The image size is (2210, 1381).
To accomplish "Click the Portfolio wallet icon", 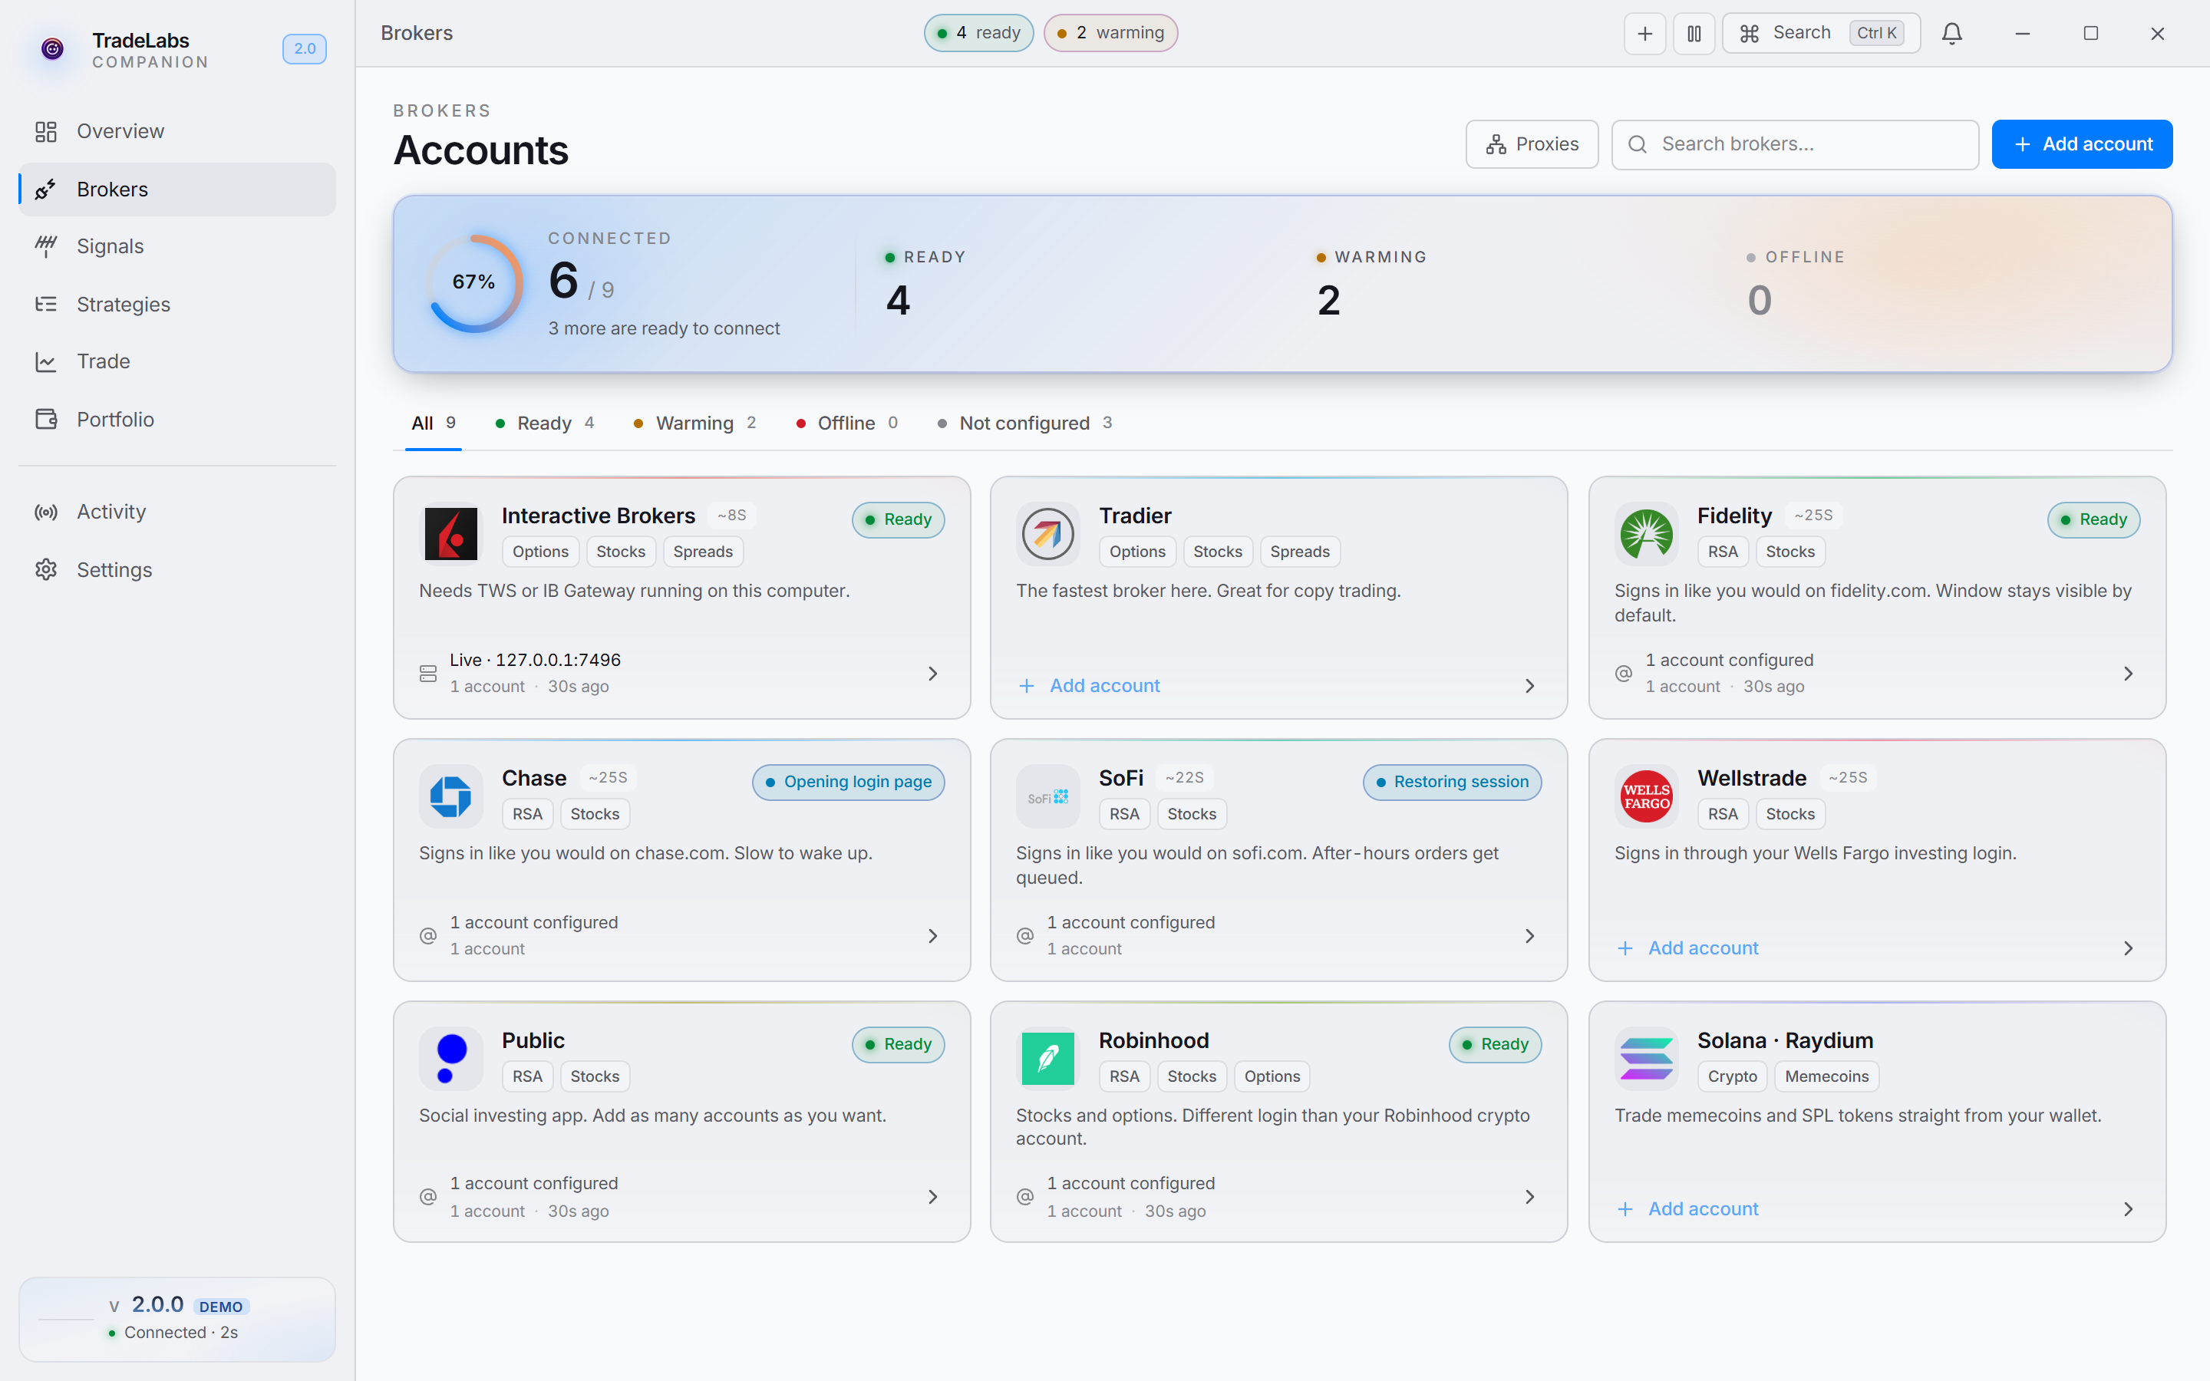I will point(46,419).
